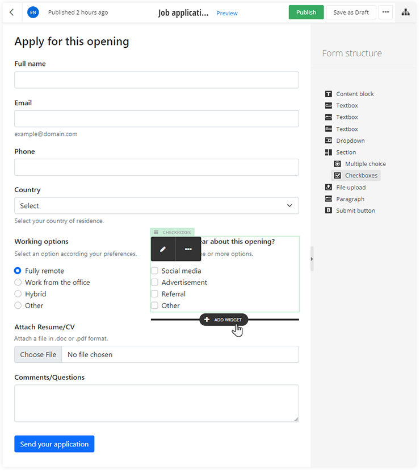Click the EN language badge

(x=33, y=13)
